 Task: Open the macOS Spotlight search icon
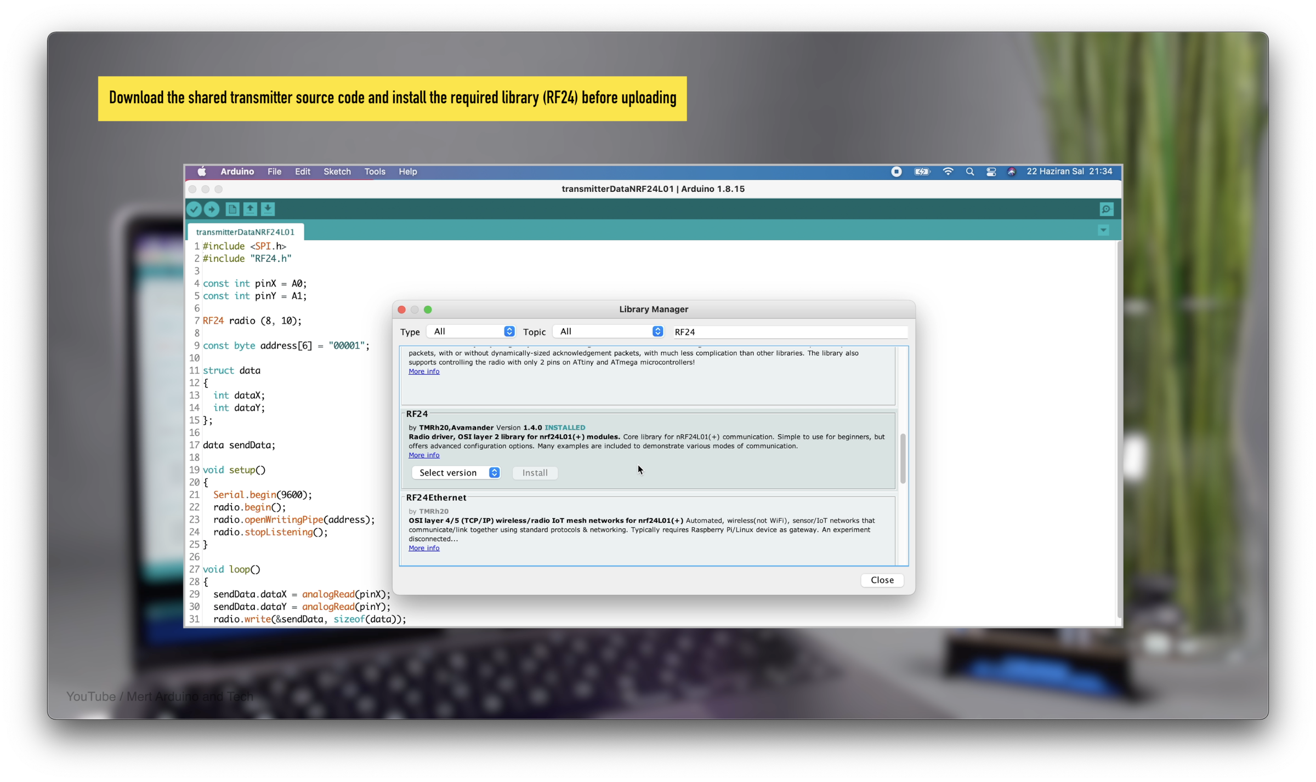coord(969,172)
